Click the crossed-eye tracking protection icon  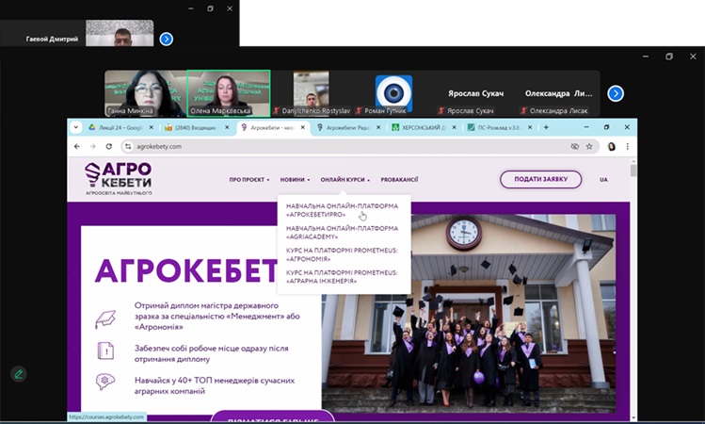(574, 146)
